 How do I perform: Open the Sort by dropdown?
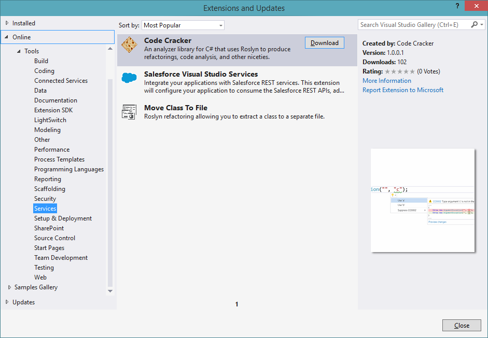[183, 25]
